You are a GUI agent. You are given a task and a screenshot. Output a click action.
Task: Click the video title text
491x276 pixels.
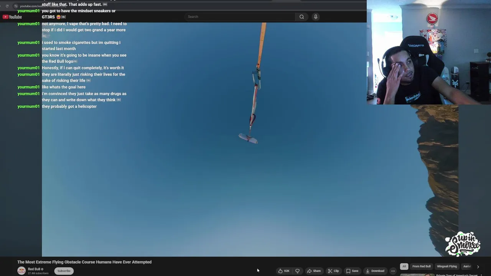(x=84, y=262)
